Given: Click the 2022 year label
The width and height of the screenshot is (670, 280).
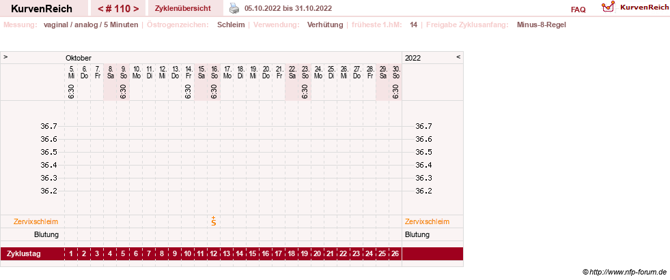Looking at the screenshot, I should pyautogui.click(x=413, y=58).
